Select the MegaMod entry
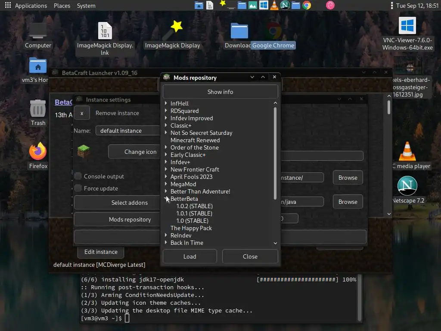The height and width of the screenshot is (331, 441). tap(183, 184)
